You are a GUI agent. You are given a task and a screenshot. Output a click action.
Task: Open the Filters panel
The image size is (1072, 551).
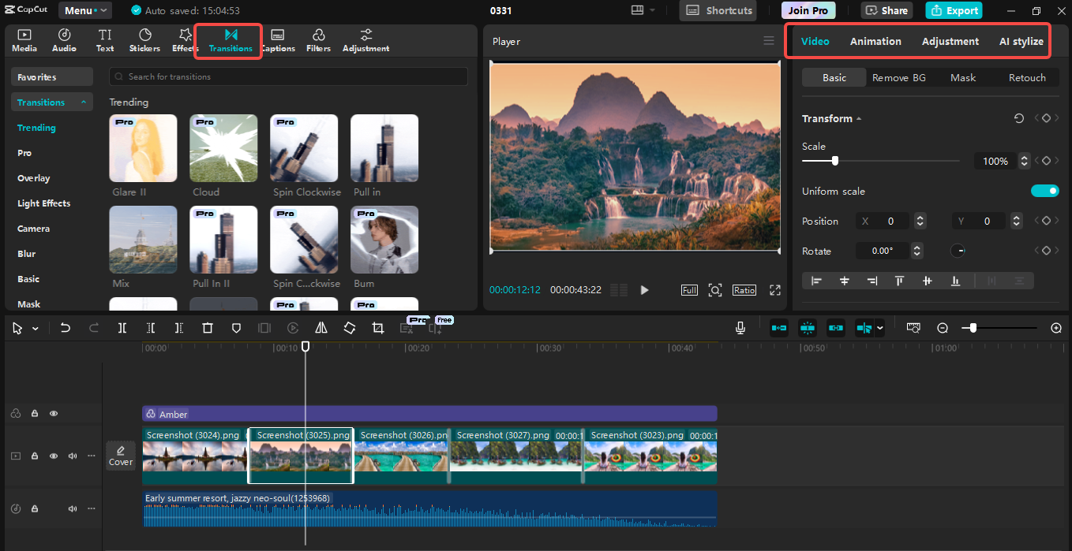pyautogui.click(x=318, y=39)
